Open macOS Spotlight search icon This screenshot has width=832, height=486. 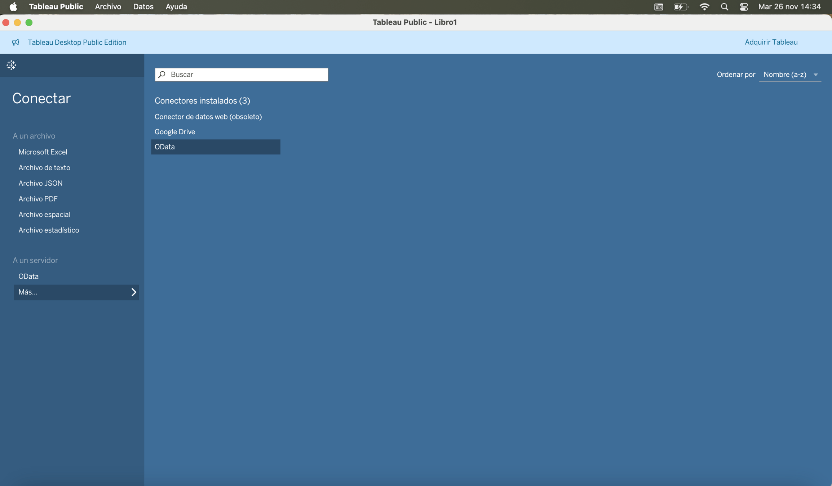[724, 7]
